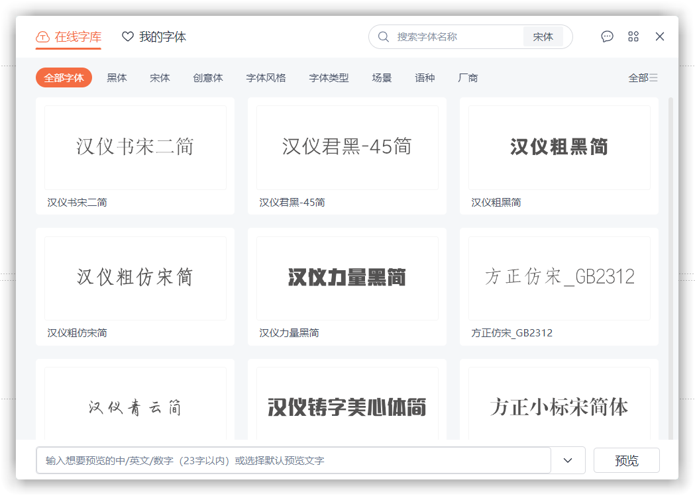Click the 汉仪书宋二简 name label
695x496 pixels.
(x=77, y=203)
